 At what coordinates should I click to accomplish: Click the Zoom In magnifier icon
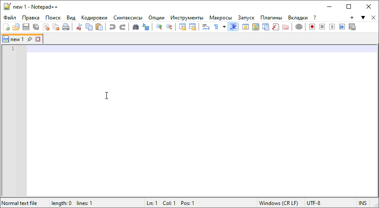click(159, 27)
